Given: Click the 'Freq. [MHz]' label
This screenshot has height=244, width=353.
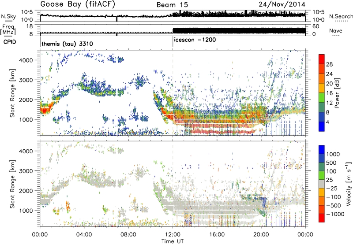Looking at the screenshot, I should [8, 30].
